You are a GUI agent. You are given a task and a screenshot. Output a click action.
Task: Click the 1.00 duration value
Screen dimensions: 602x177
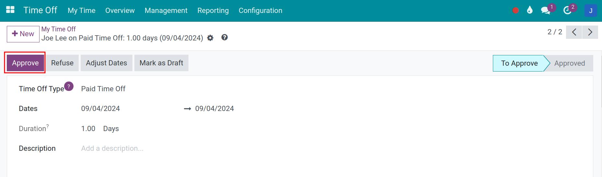point(88,128)
